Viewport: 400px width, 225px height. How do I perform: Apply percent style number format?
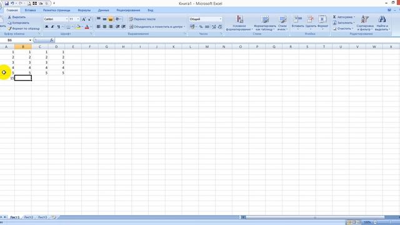click(x=201, y=26)
